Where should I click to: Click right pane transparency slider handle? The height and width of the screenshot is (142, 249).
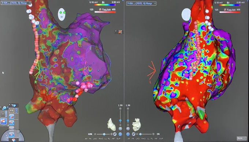(x=140, y=134)
